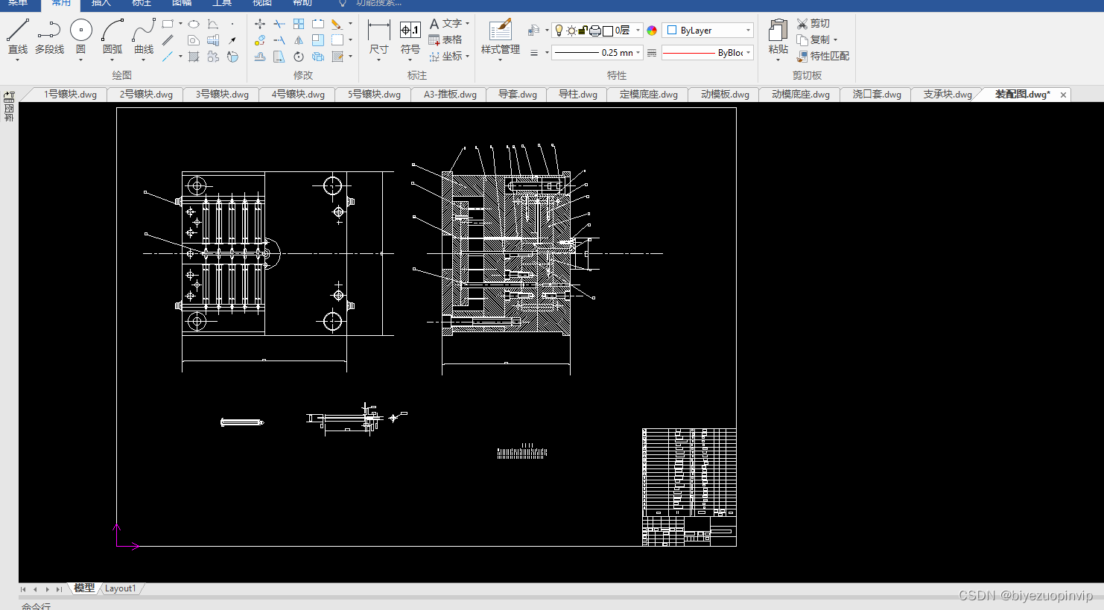The height and width of the screenshot is (610, 1104).
Task: Open the Dimension (尺寸) tool
Action: pos(378,37)
